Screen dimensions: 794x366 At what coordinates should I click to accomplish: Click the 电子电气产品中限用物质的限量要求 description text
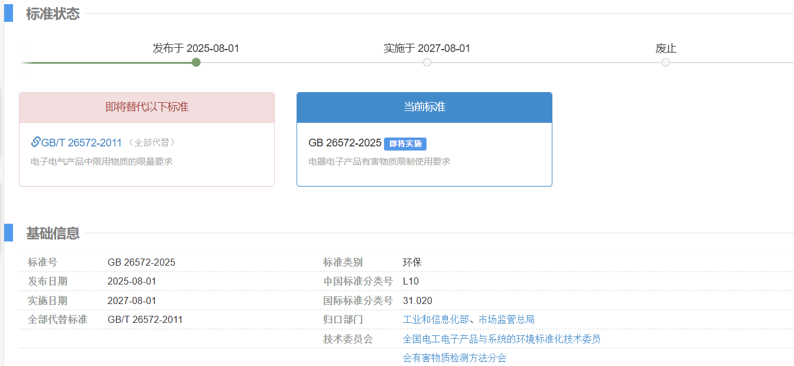(x=101, y=161)
